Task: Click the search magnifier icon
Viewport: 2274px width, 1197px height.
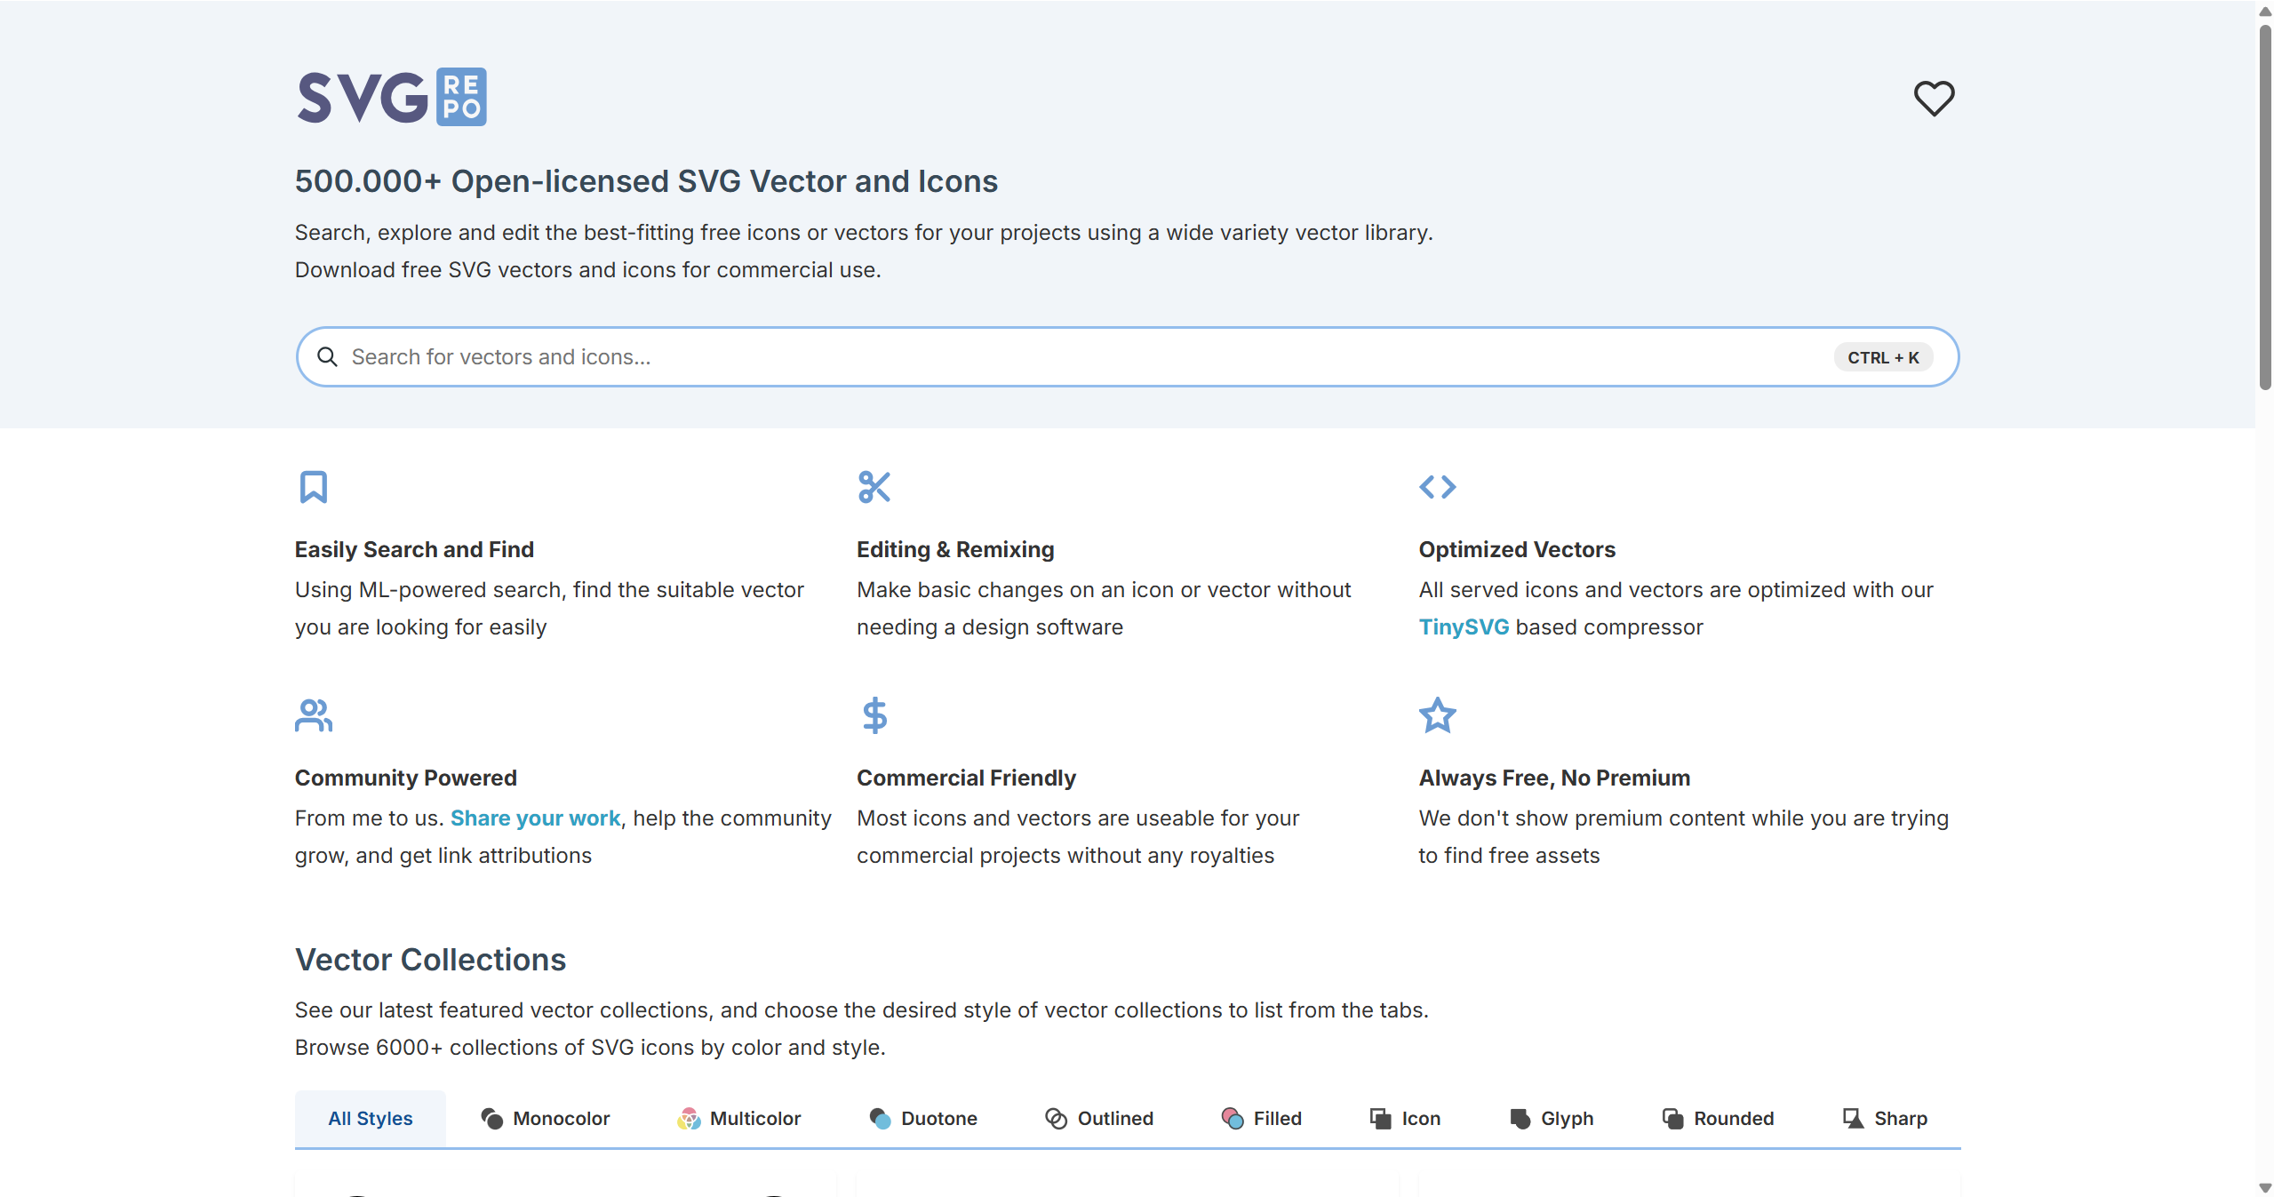Action: click(x=327, y=357)
